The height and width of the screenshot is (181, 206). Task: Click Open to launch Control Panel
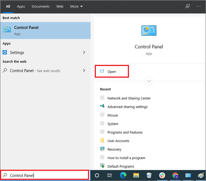point(112,71)
